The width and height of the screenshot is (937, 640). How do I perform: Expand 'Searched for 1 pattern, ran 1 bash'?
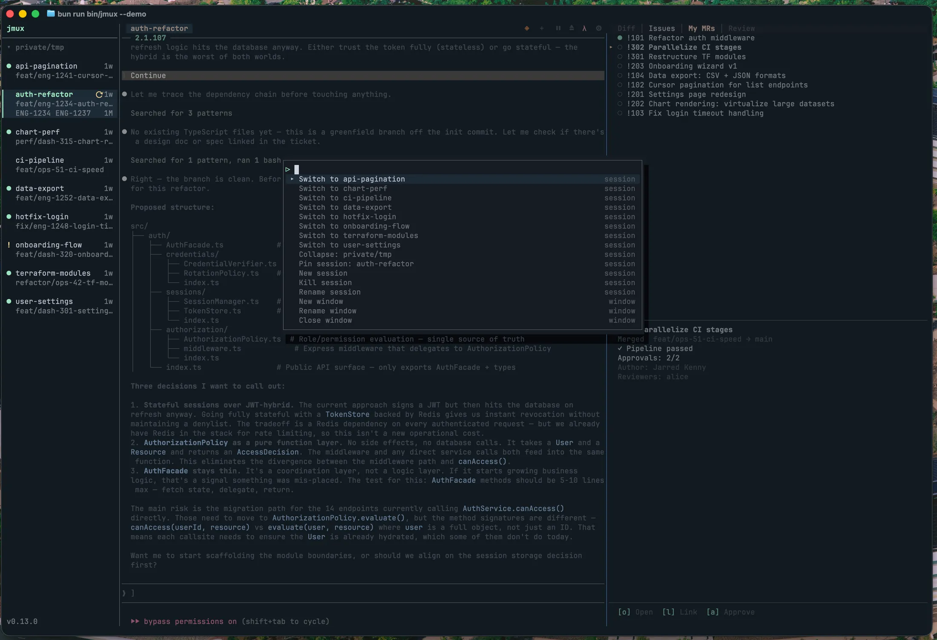click(x=206, y=160)
